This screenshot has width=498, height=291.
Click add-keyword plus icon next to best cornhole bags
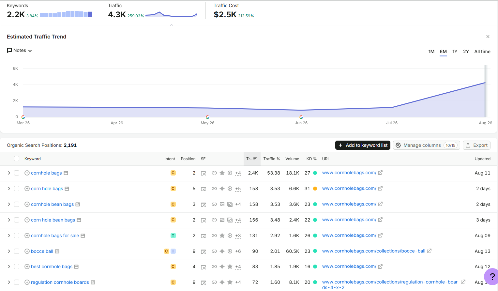(27, 267)
